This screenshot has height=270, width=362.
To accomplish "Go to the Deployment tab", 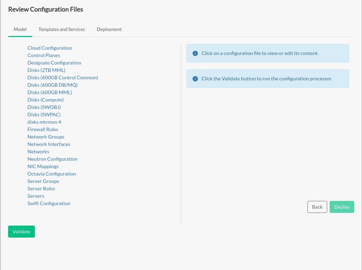I will 109,30.
